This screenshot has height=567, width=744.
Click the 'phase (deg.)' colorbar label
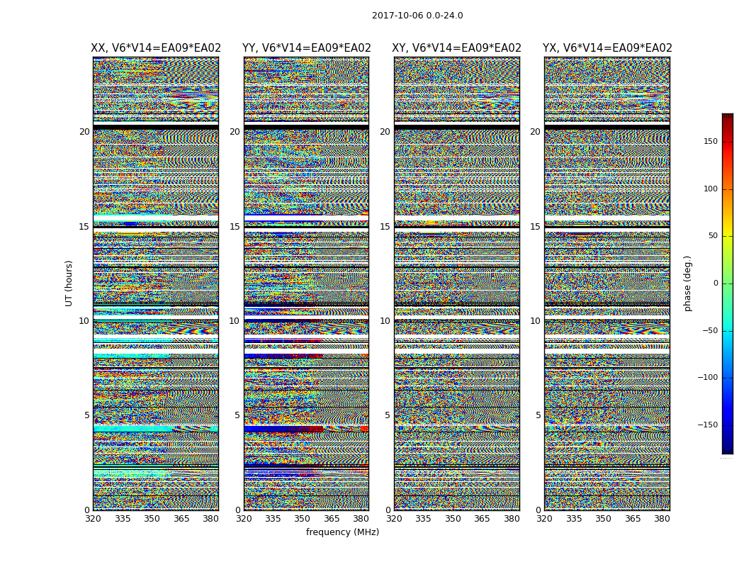coord(687,283)
